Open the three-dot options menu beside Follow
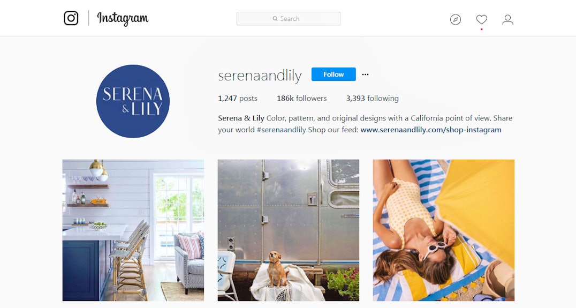The image size is (576, 308). [x=365, y=74]
